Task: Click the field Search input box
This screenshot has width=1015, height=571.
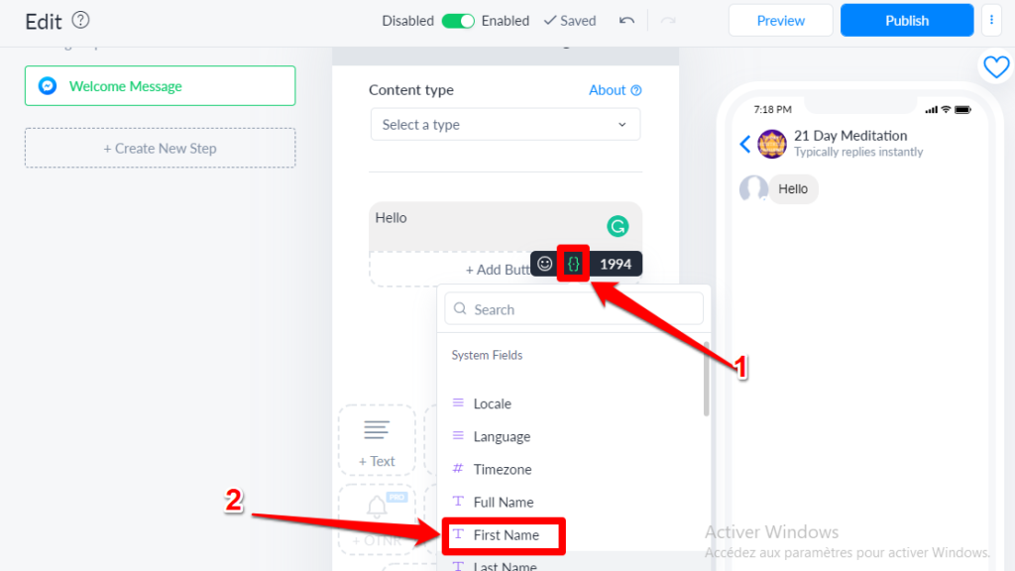Action: click(575, 309)
